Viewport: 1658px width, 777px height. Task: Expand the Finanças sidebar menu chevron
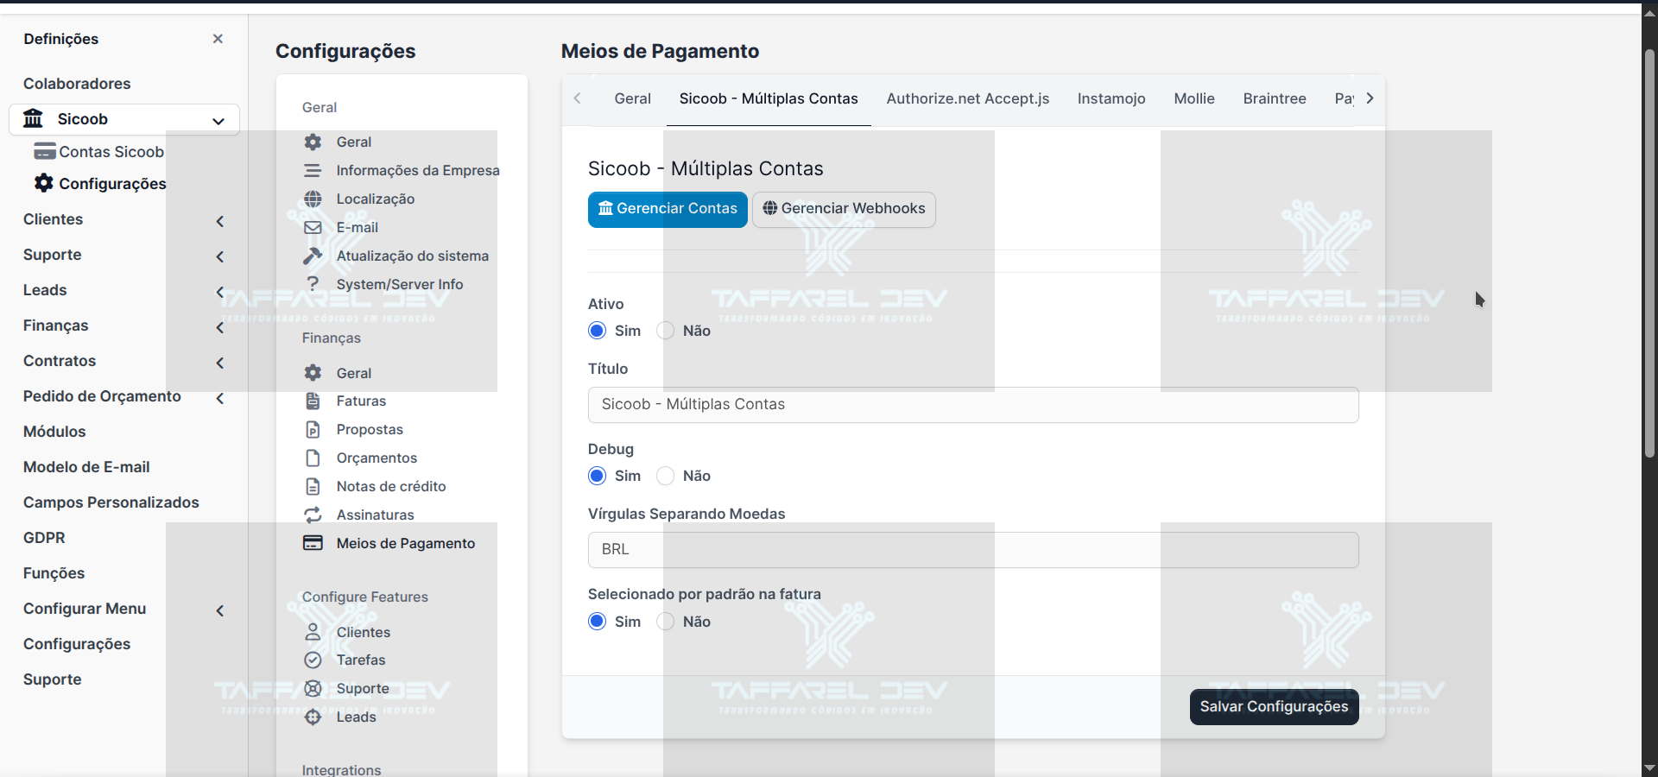[220, 327]
